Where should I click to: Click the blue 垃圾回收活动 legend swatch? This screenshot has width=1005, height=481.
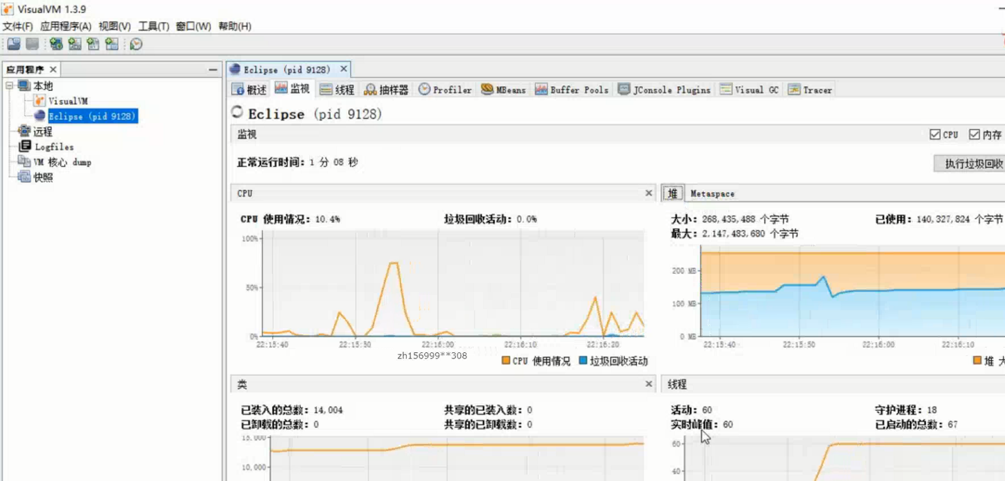[583, 361]
